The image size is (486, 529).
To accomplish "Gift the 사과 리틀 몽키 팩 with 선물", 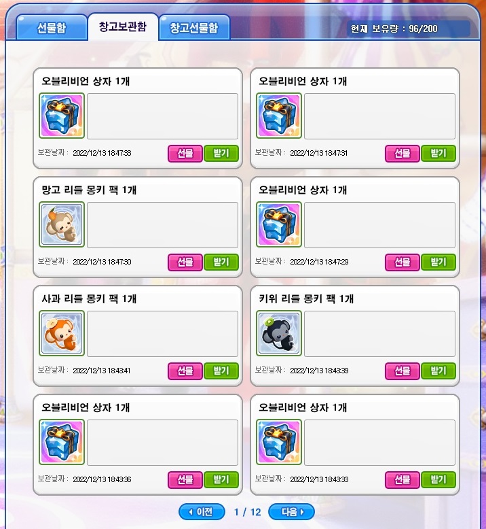I will 185,371.
